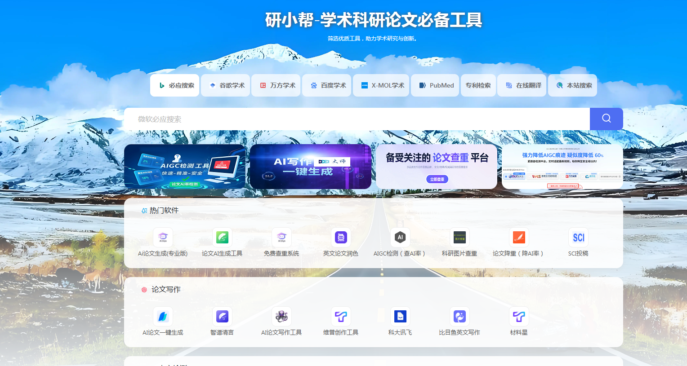
Task: Click the 比目鱼英文写作 icon
Action: 459,317
